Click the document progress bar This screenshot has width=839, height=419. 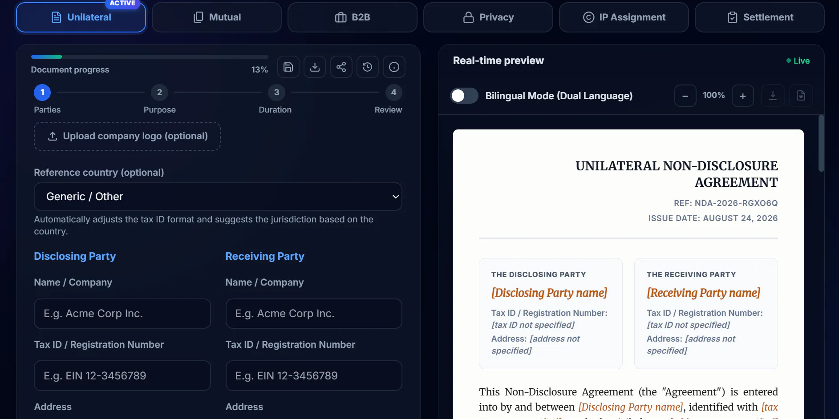point(150,56)
